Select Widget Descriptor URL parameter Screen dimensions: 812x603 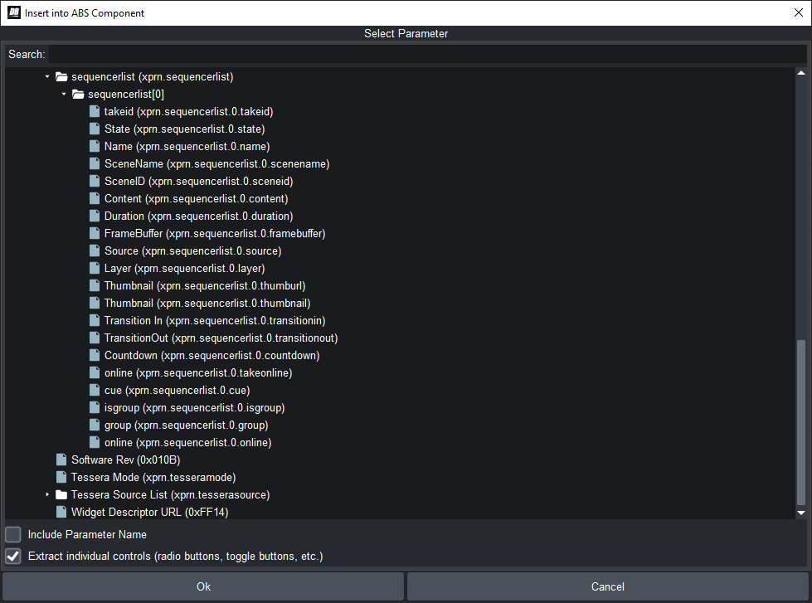[x=149, y=512]
